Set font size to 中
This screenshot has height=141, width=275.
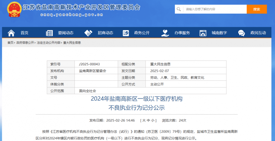coord(148,120)
